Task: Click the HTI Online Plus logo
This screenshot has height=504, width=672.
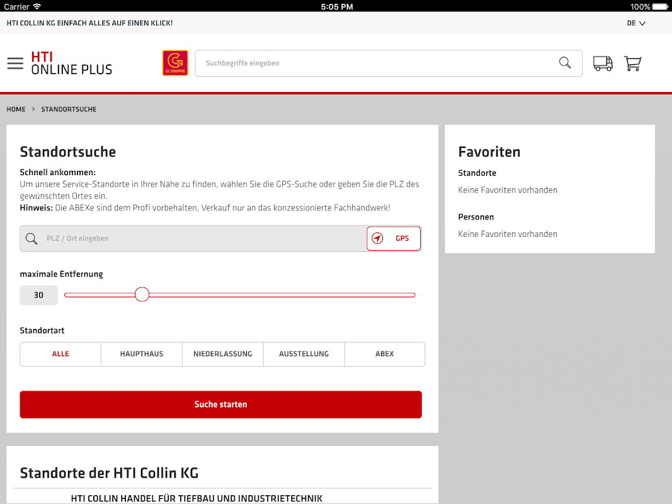Action: 72,63
